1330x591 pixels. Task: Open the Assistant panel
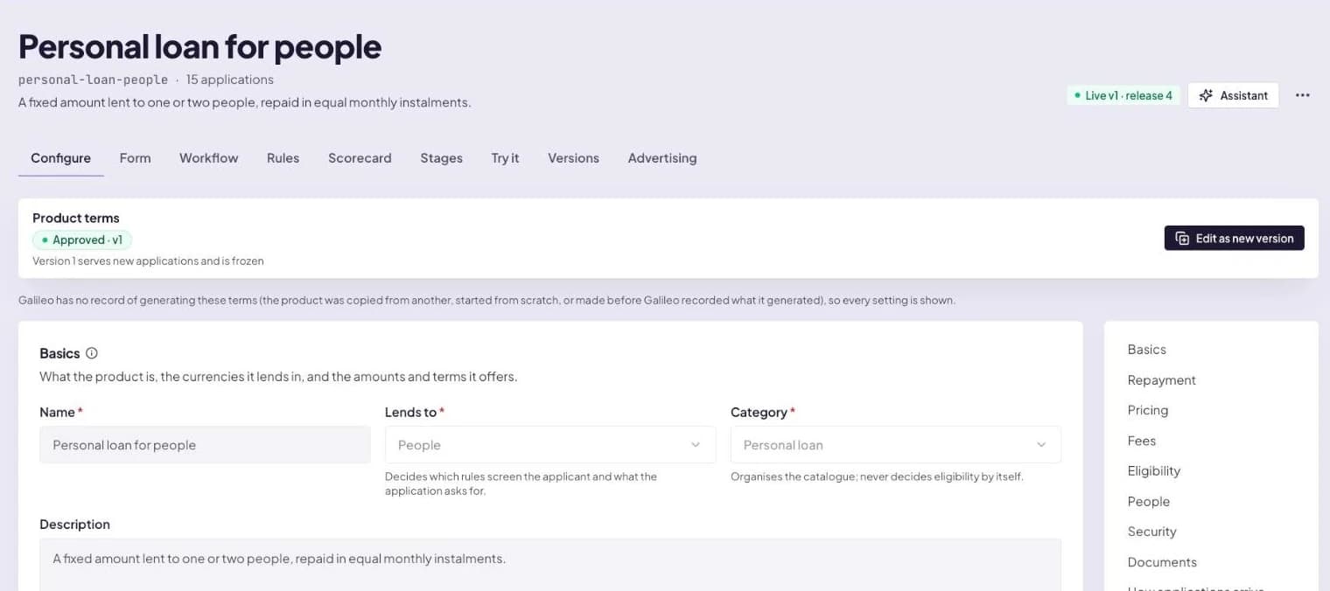(1233, 95)
